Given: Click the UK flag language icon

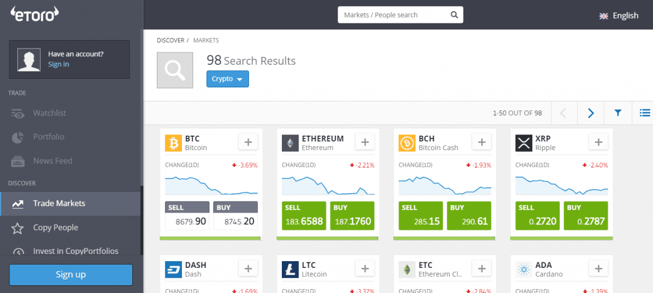Looking at the screenshot, I should coord(603,16).
